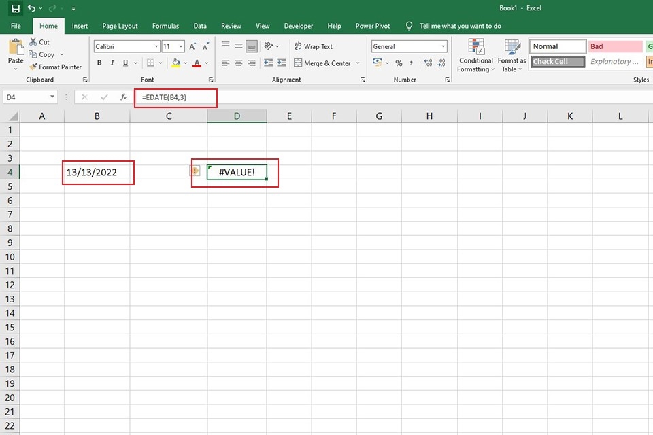Viewport: 653px width, 435px height.
Task: Switch to Data tab
Action: (200, 26)
